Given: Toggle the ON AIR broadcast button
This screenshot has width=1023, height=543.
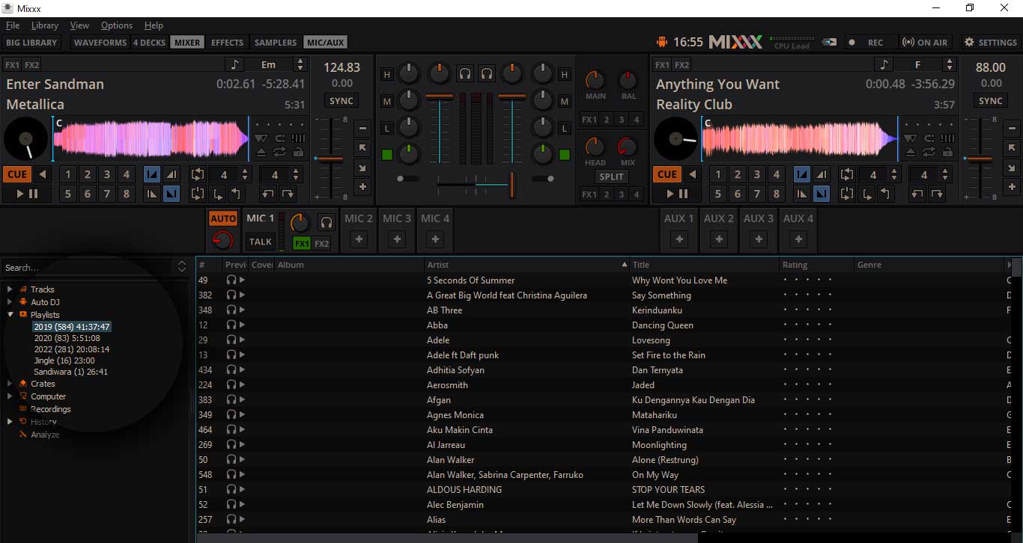Looking at the screenshot, I should click(x=925, y=43).
